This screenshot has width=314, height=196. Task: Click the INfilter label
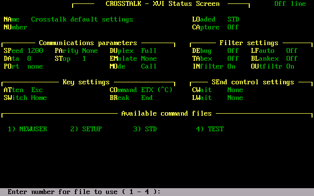point(208,67)
